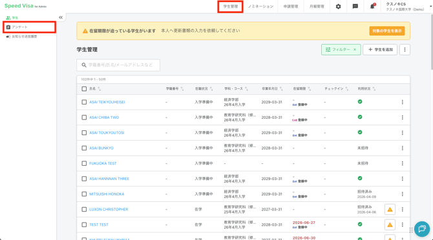Sort table by 在留期限 column
433x240 pixels.
pos(310,89)
